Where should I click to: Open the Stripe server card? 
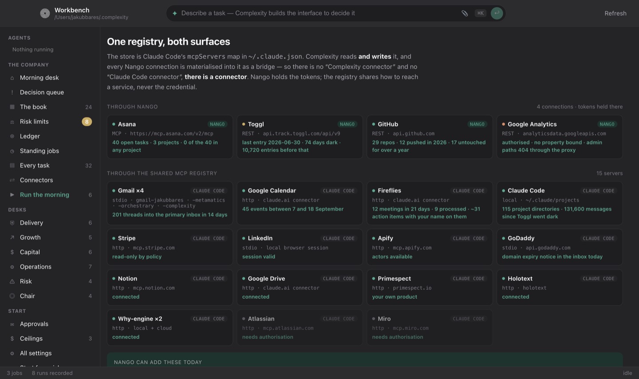click(170, 247)
